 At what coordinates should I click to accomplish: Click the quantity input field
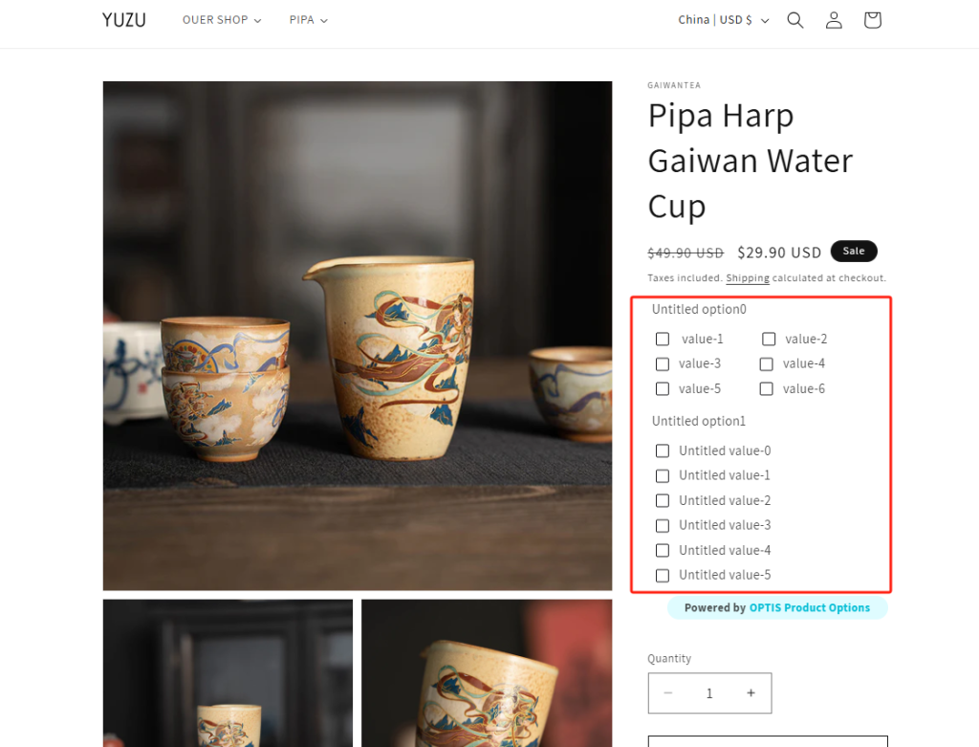coord(709,692)
